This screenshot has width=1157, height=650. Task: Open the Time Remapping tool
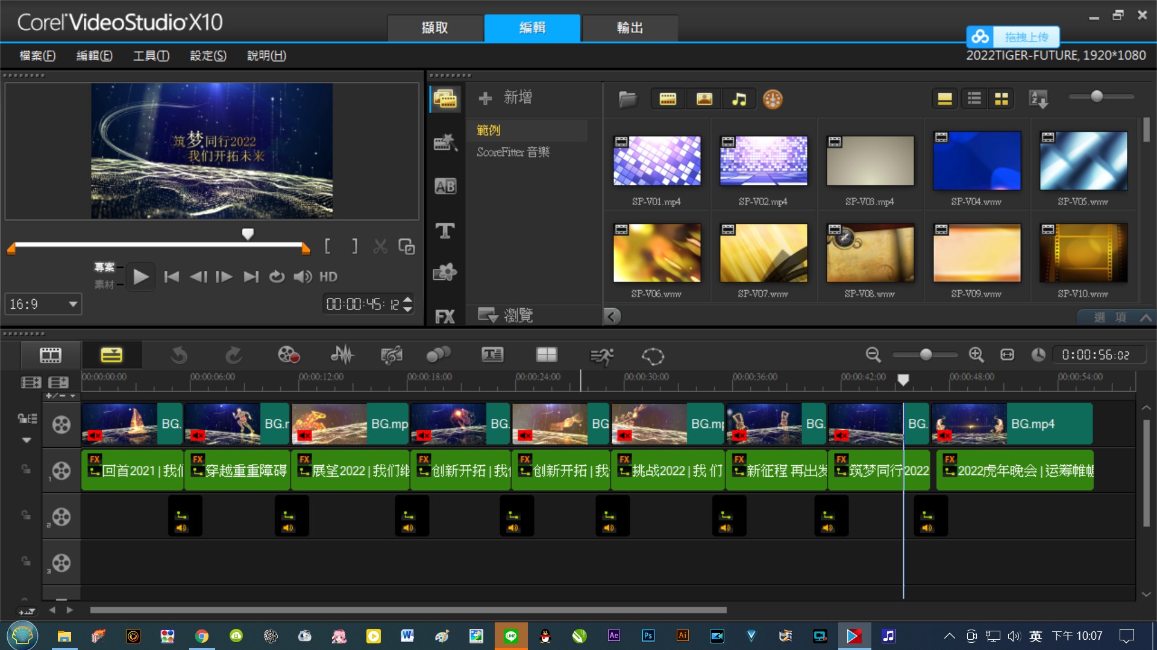click(x=601, y=356)
